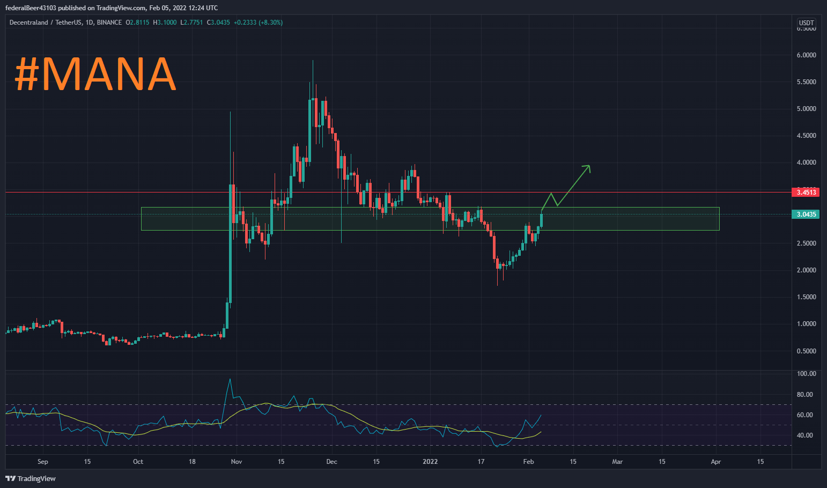Click the Sep label on the time axis

[x=43, y=462]
